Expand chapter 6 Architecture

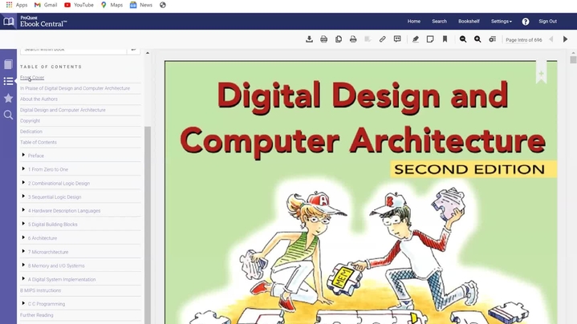(x=23, y=238)
